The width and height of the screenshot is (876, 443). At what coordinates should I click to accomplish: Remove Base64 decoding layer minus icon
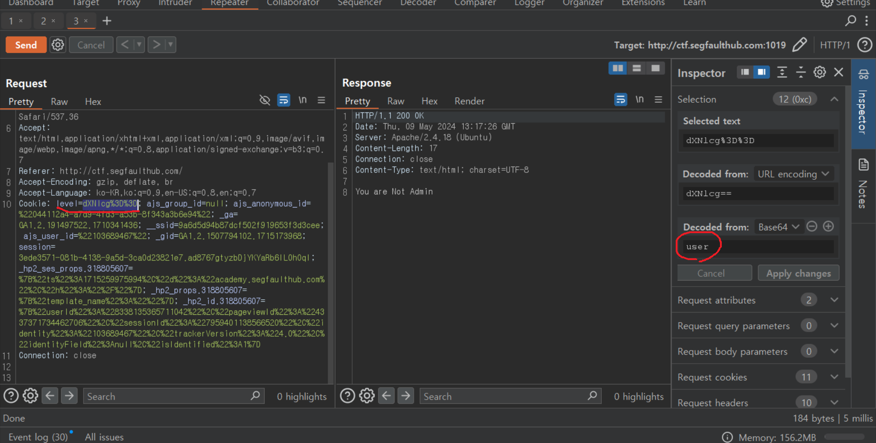click(x=812, y=226)
